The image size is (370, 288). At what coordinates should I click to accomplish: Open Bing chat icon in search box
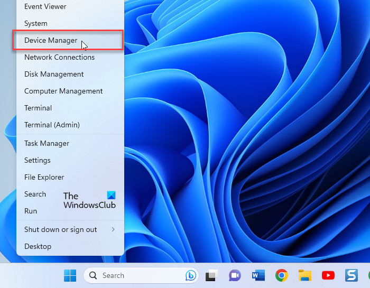click(x=190, y=275)
